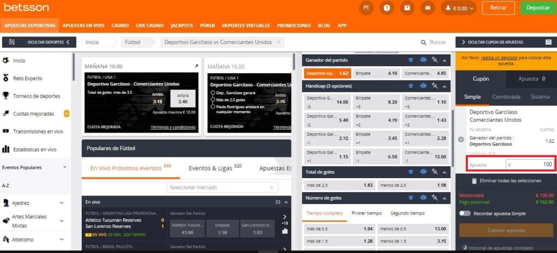Expand the first improved-odds card arrow icon

(x=196, y=66)
